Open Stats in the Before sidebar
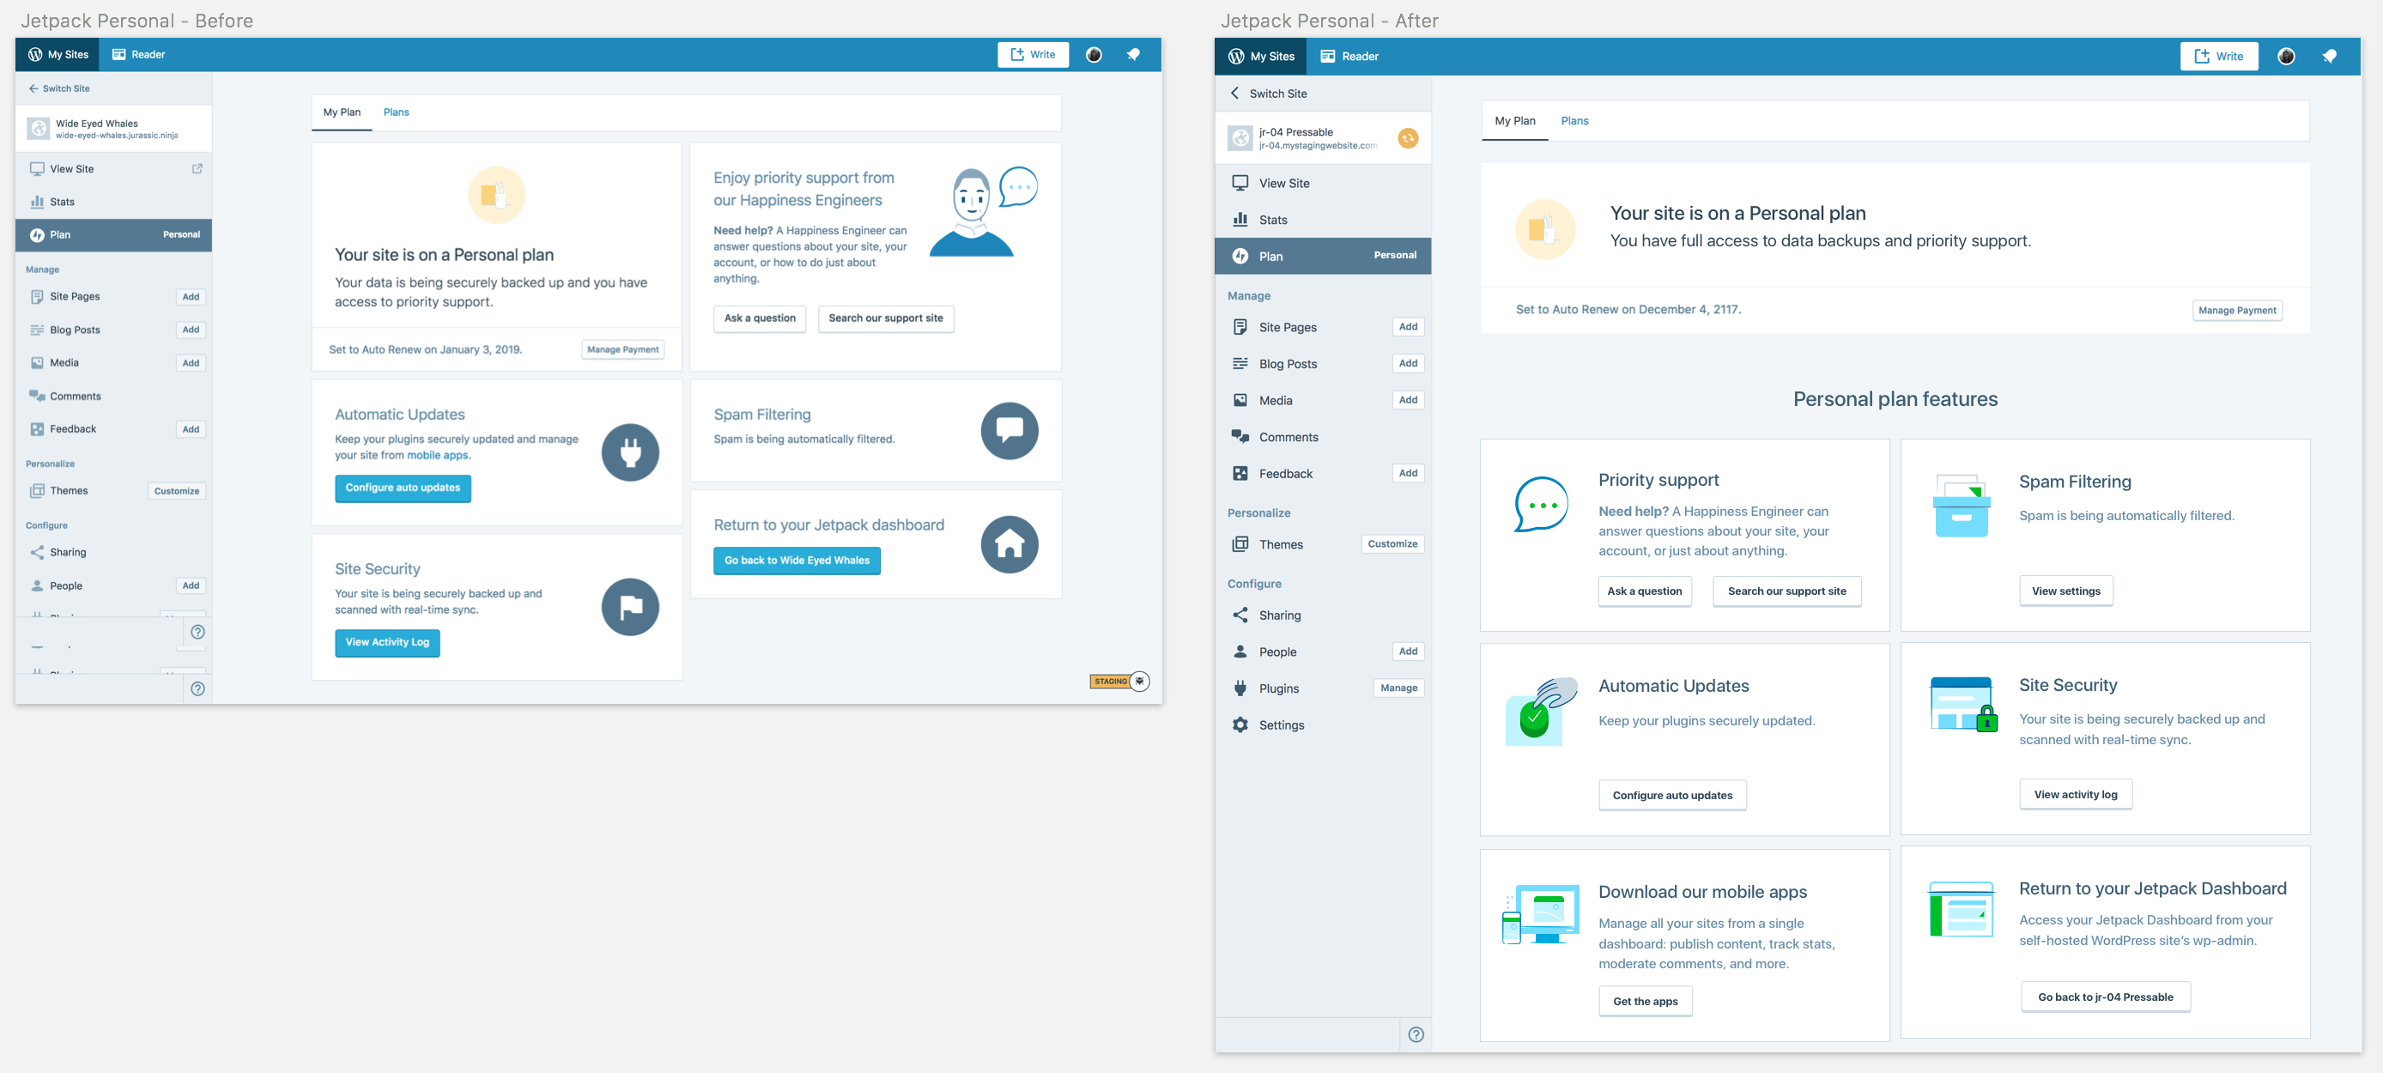 [x=62, y=202]
